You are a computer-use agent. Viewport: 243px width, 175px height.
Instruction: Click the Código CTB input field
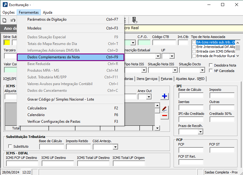(164, 43)
